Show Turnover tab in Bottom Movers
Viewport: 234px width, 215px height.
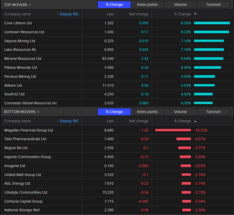tap(213, 112)
